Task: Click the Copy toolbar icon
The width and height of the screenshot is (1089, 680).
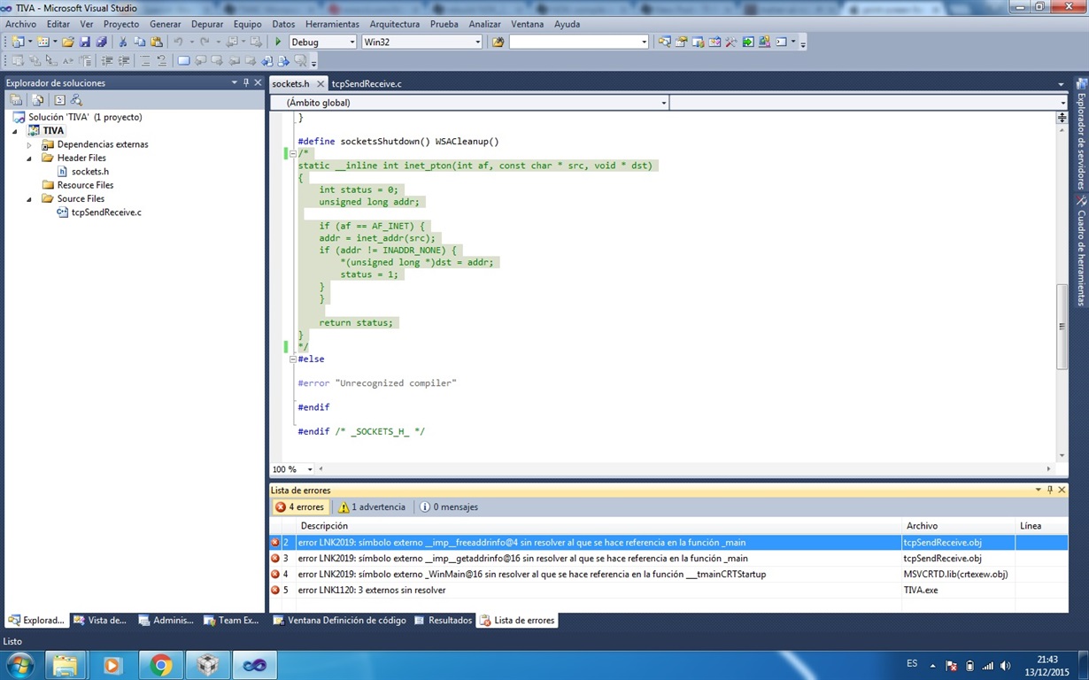Action: [140, 42]
